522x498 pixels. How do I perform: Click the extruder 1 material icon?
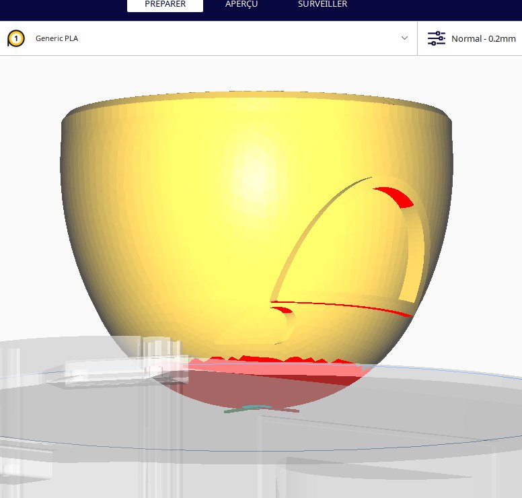(15, 38)
